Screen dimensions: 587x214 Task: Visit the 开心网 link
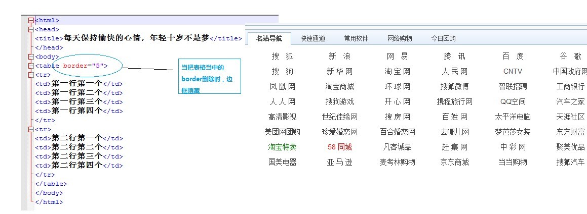click(397, 101)
